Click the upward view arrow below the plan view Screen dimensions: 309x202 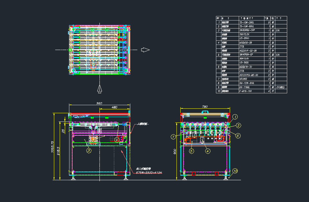[x=99, y=89]
